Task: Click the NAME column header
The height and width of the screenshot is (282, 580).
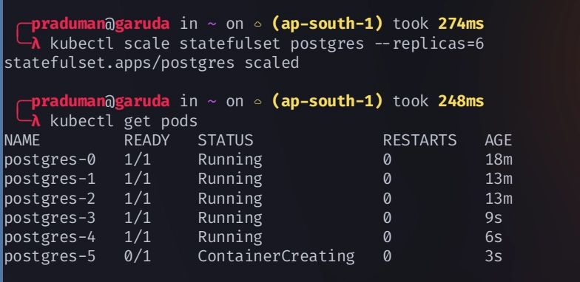Action: point(22,140)
